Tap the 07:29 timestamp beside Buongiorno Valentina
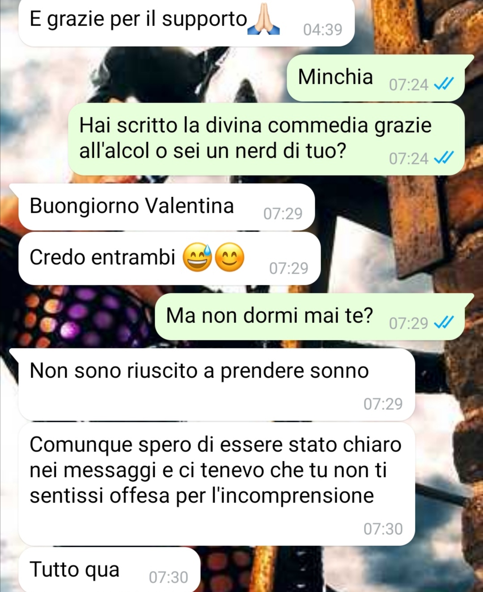 [283, 214]
